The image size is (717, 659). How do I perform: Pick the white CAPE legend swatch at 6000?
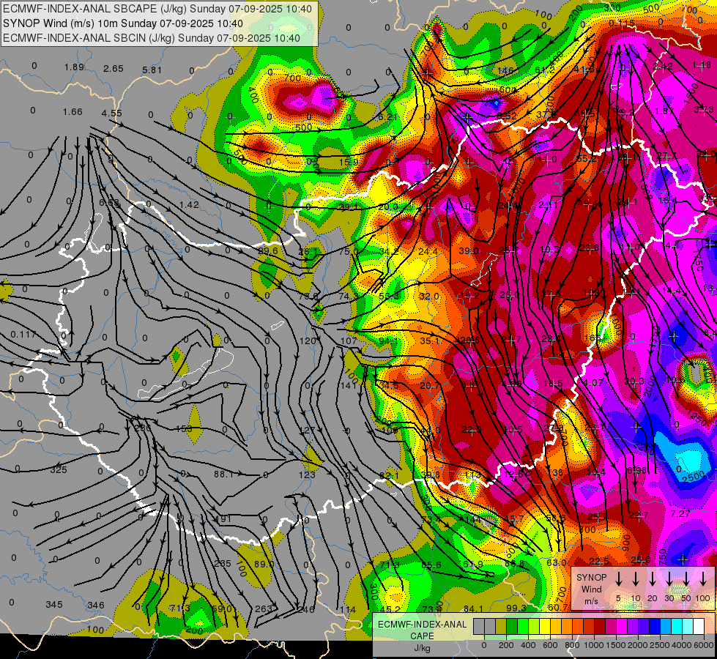(x=699, y=627)
